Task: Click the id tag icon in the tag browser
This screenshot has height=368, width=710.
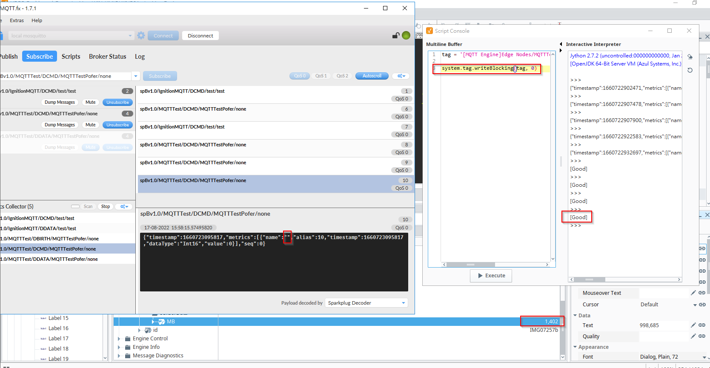Action: [x=148, y=330]
